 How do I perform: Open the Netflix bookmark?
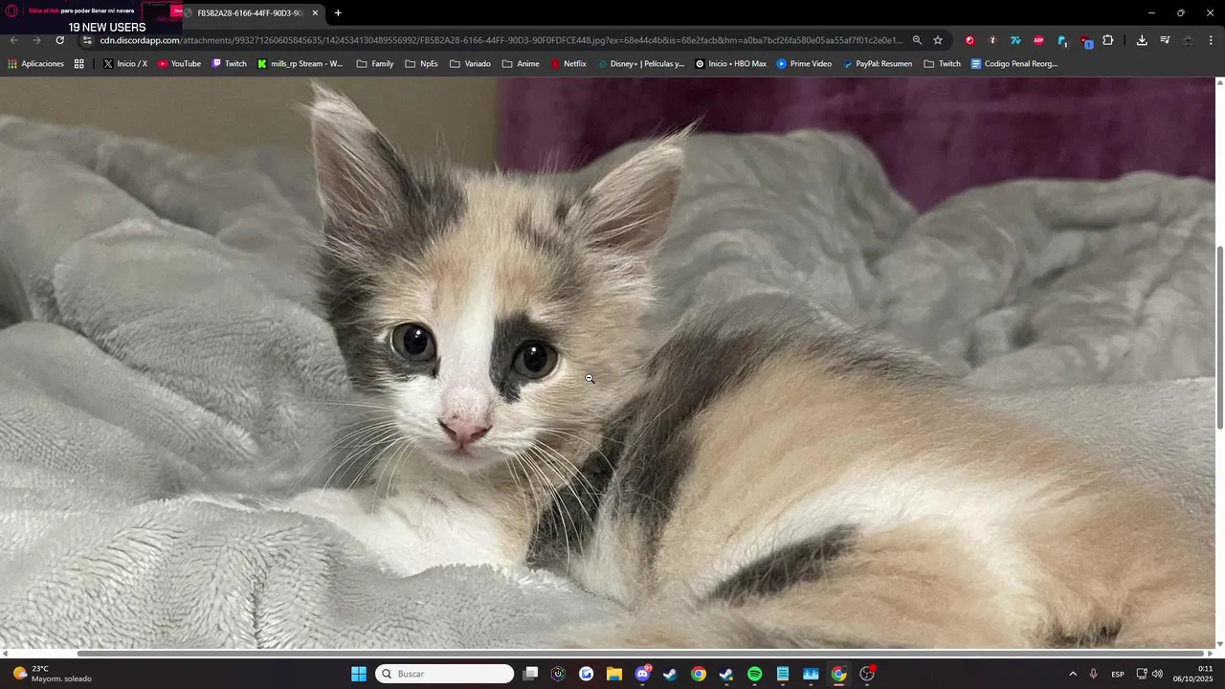pyautogui.click(x=568, y=64)
